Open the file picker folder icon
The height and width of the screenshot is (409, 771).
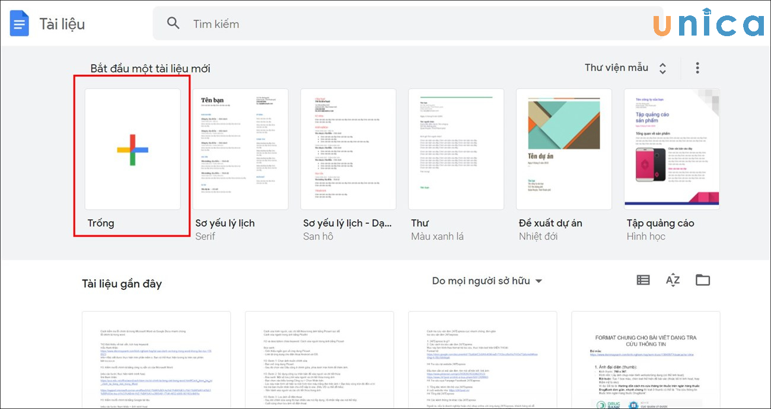(x=703, y=280)
